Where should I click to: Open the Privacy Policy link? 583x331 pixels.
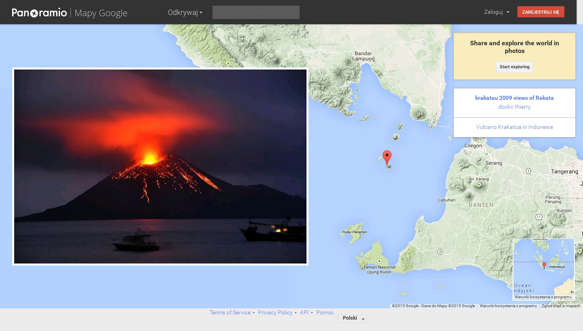pyautogui.click(x=275, y=312)
